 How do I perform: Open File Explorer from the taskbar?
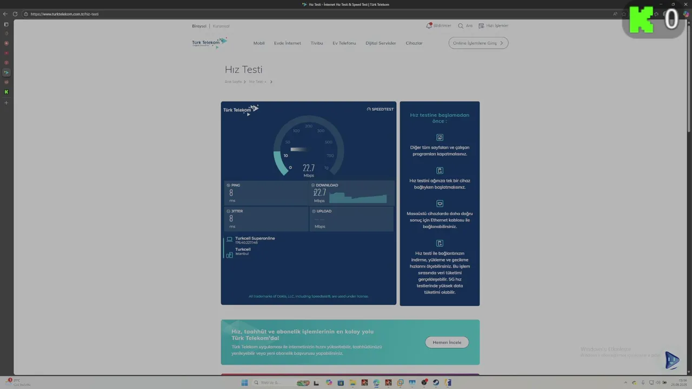click(352, 383)
